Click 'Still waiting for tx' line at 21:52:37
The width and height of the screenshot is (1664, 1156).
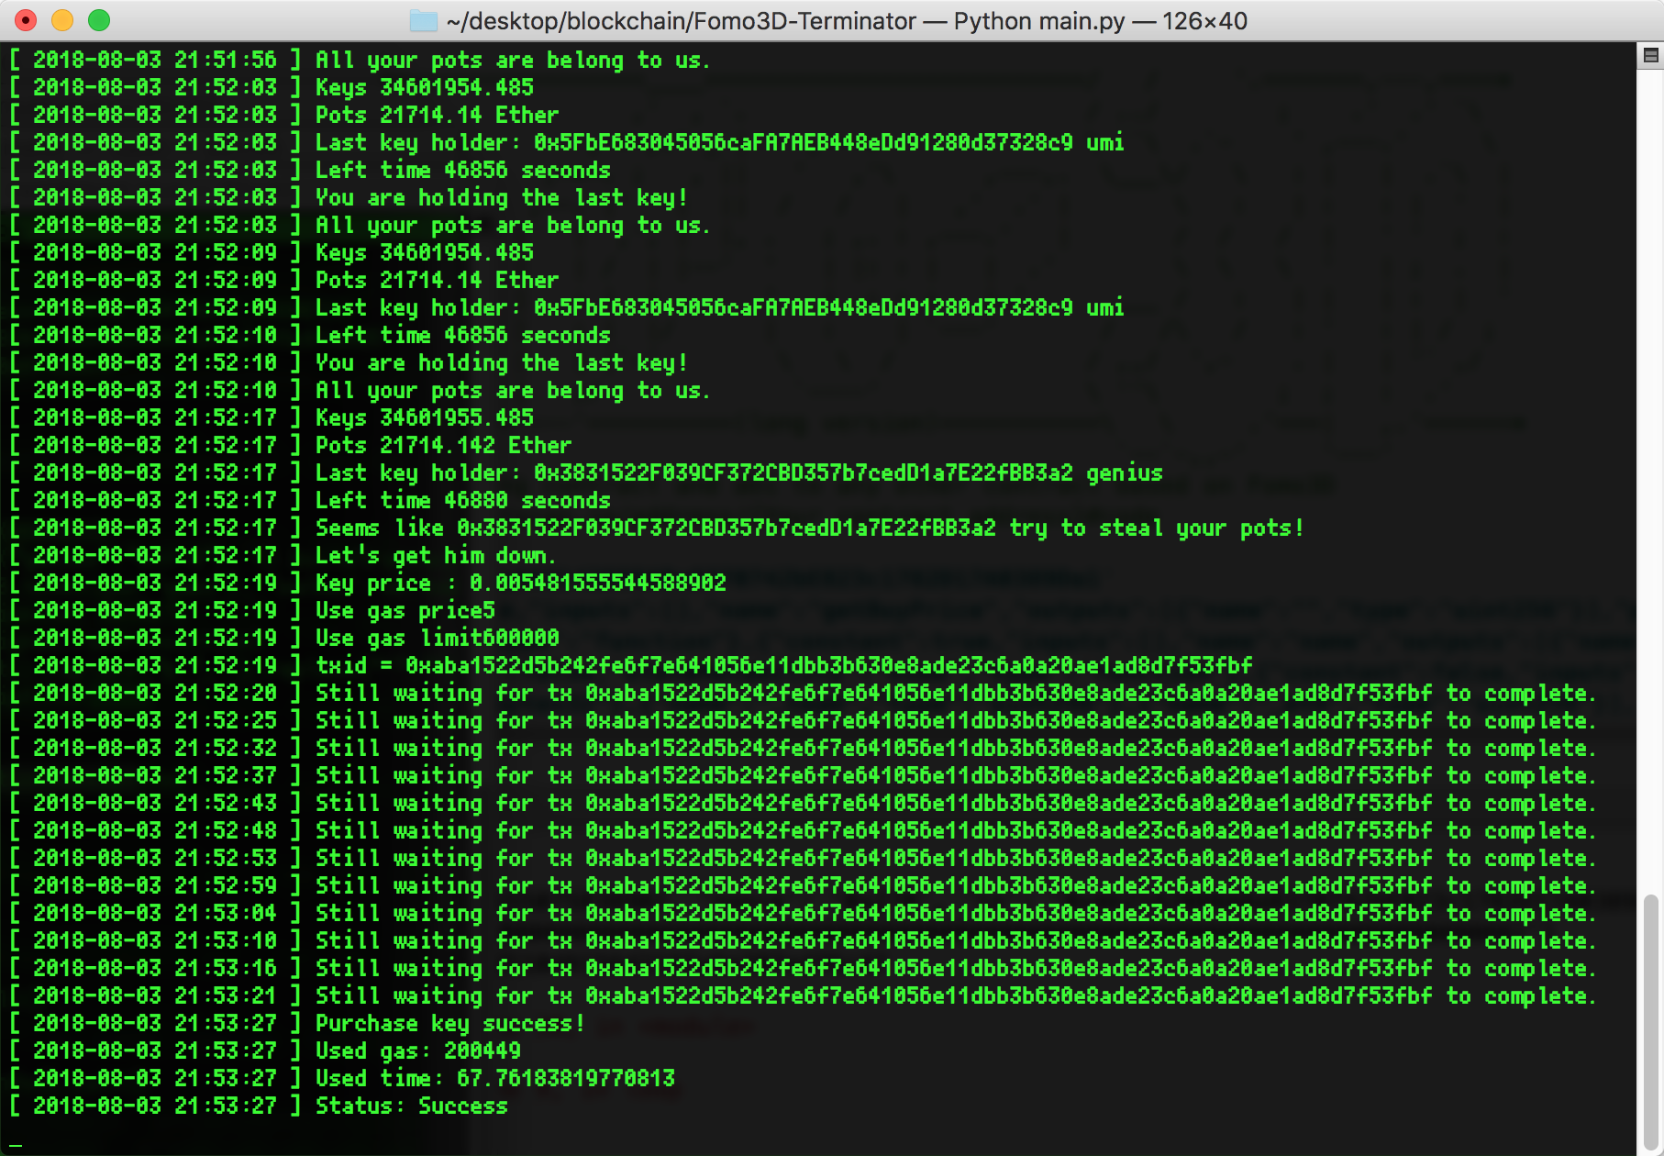click(803, 775)
